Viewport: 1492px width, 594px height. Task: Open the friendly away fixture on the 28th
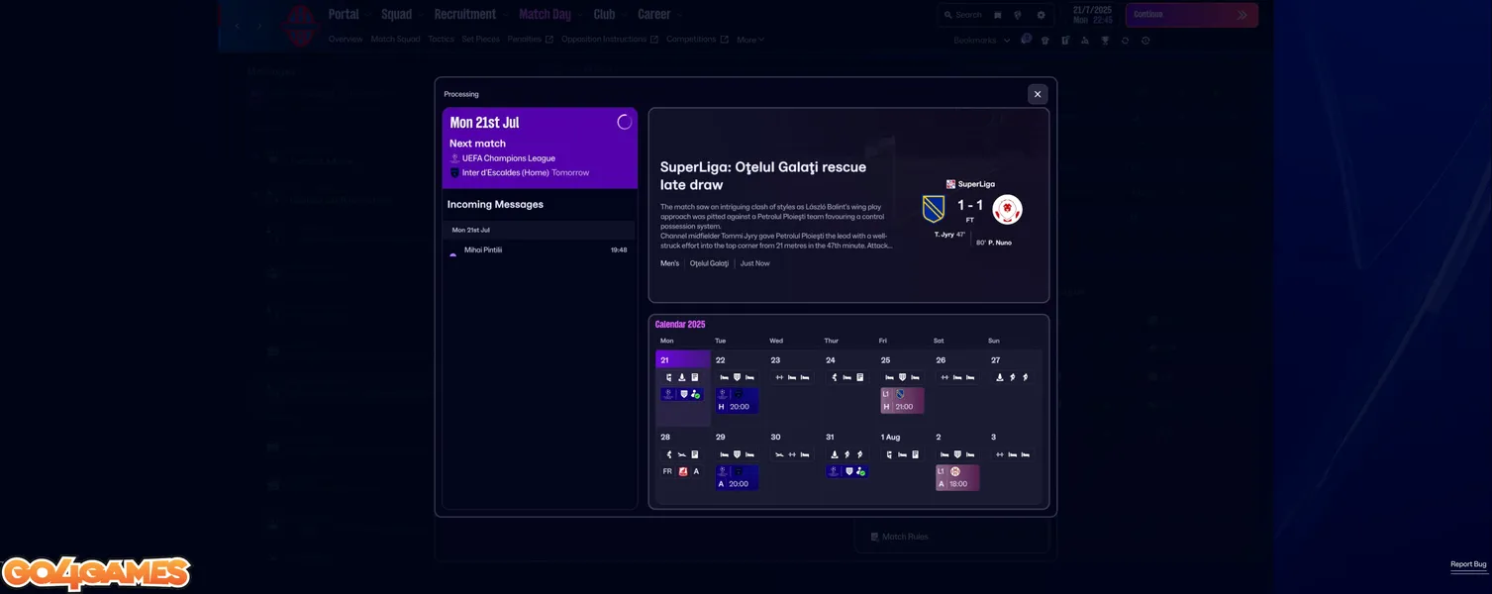[x=682, y=471]
